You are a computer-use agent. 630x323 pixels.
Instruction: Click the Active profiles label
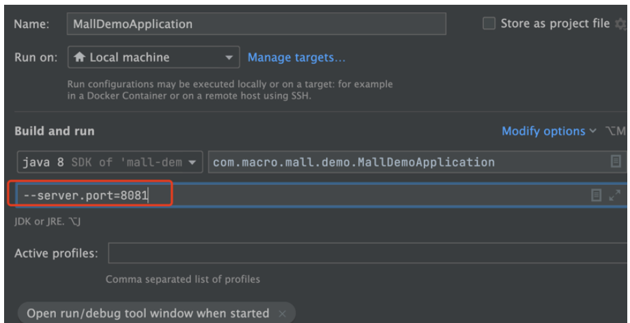click(x=57, y=253)
